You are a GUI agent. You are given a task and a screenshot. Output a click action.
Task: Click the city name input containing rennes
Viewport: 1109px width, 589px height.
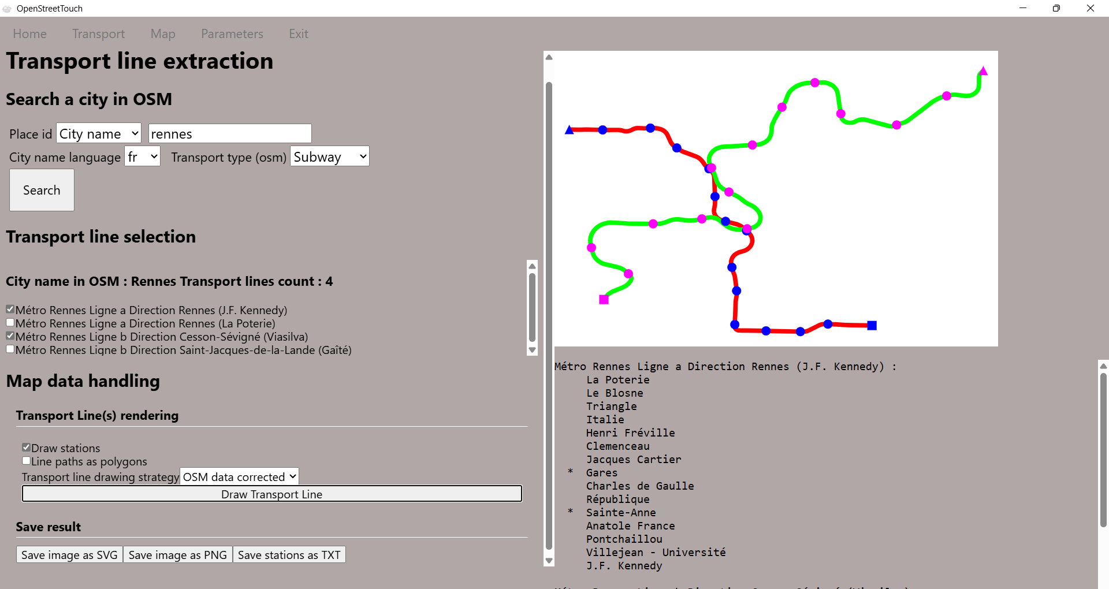point(230,133)
